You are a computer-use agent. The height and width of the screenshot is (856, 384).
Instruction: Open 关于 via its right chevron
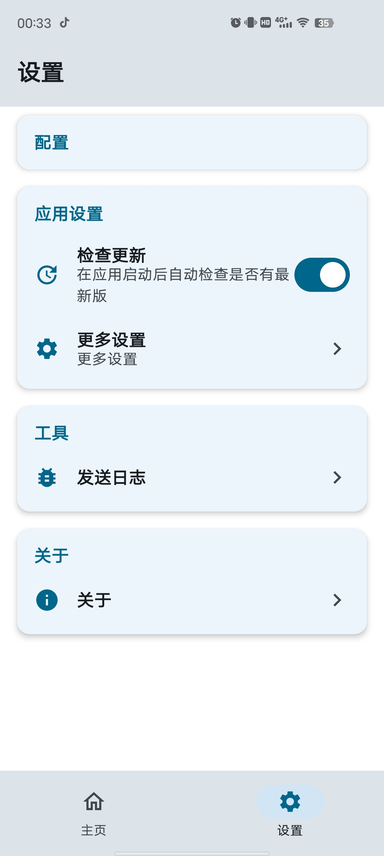point(337,600)
